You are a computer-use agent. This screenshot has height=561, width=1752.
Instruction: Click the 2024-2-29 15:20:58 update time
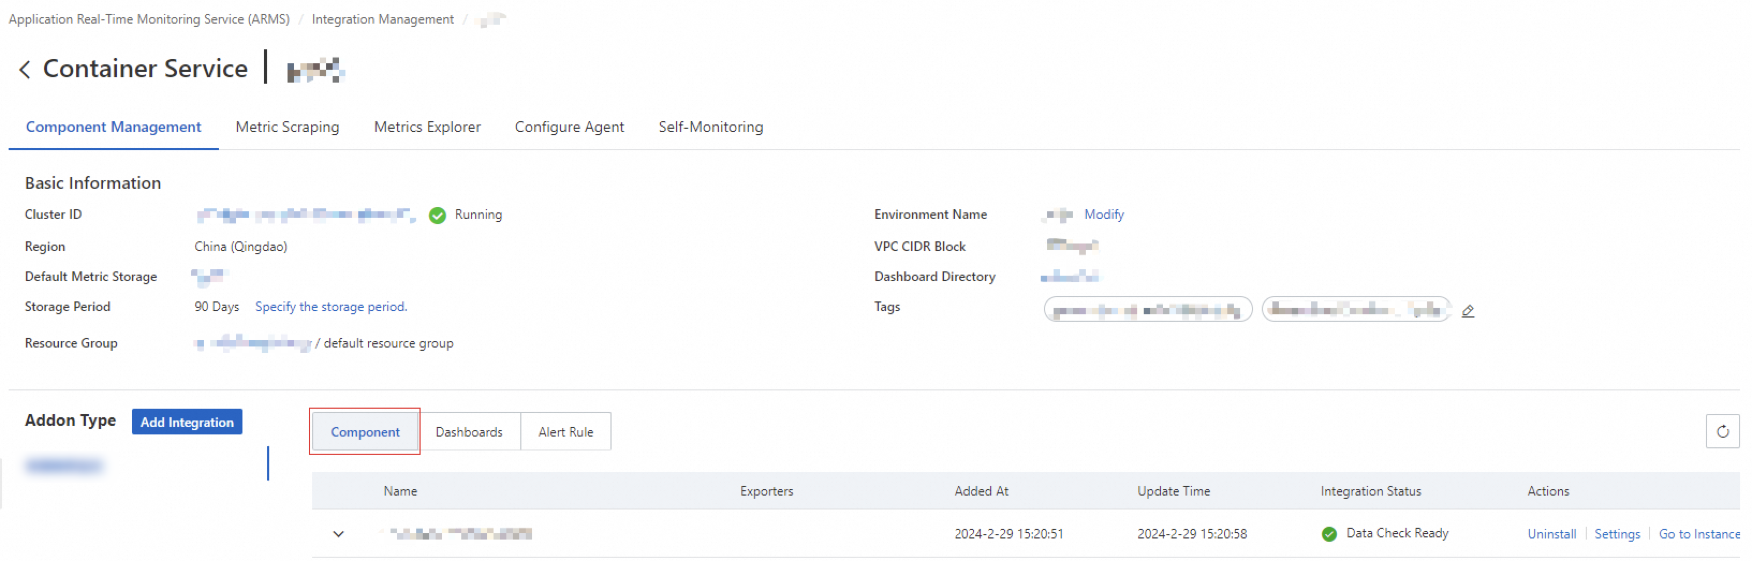click(x=1192, y=534)
